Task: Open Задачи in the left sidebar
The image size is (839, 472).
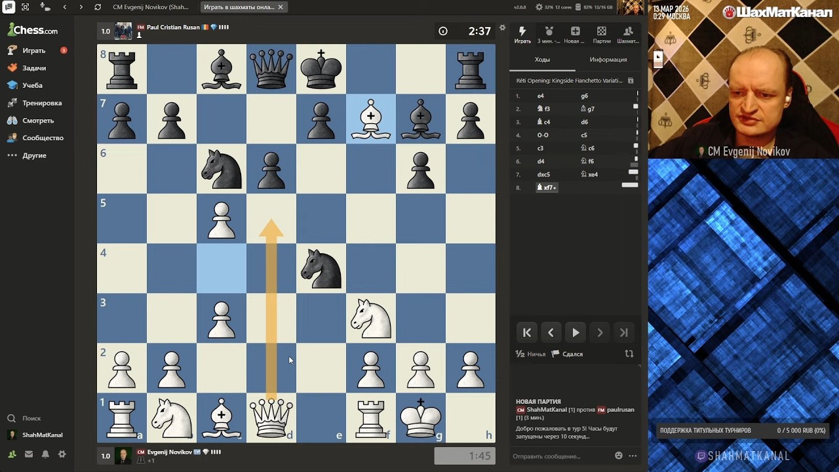Action: 33,68
